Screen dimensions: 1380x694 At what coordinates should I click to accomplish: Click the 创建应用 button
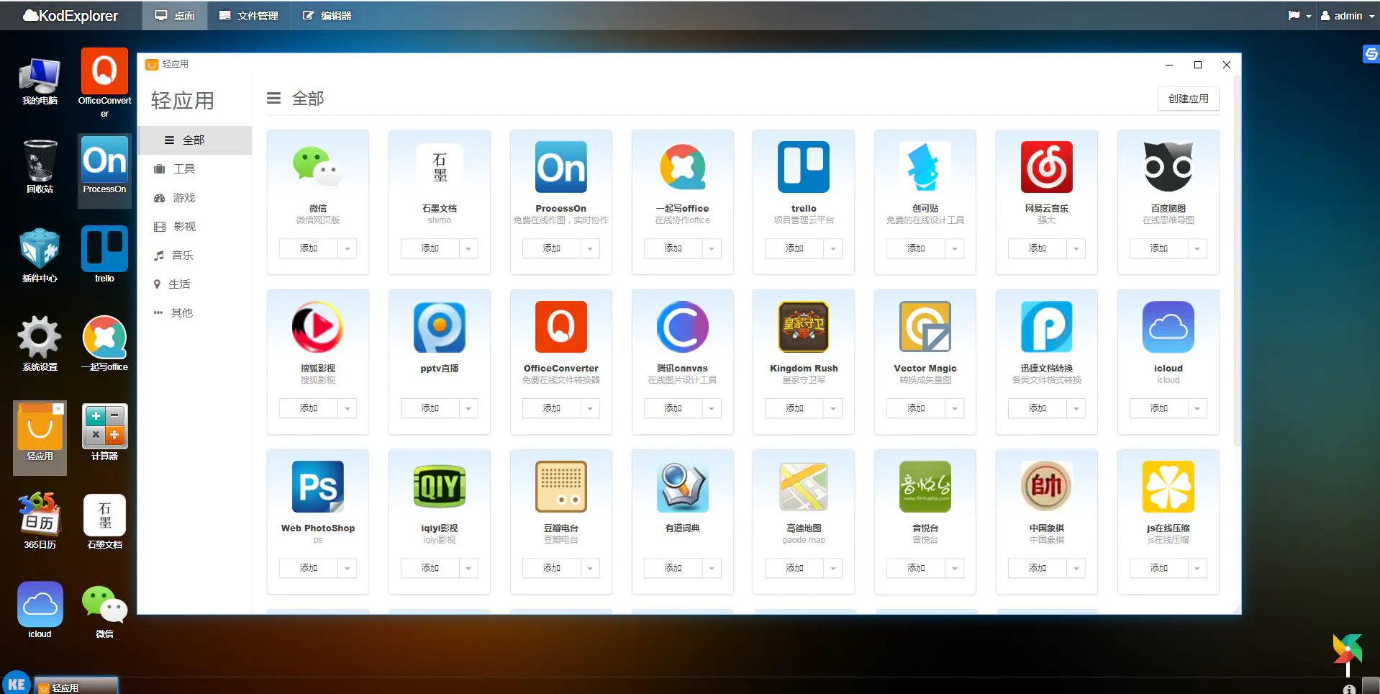click(x=1188, y=99)
